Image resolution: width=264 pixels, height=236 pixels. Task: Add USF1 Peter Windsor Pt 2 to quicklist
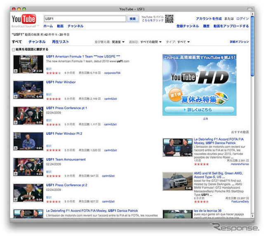[x=16, y=148]
